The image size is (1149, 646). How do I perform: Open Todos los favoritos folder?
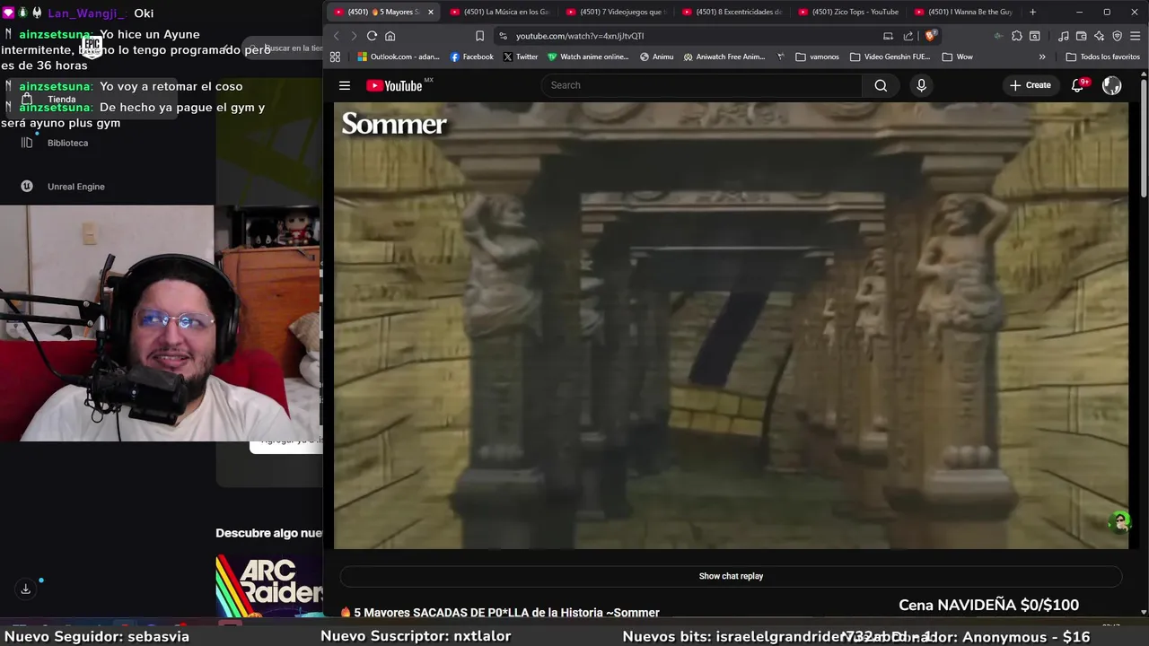pos(1102,57)
